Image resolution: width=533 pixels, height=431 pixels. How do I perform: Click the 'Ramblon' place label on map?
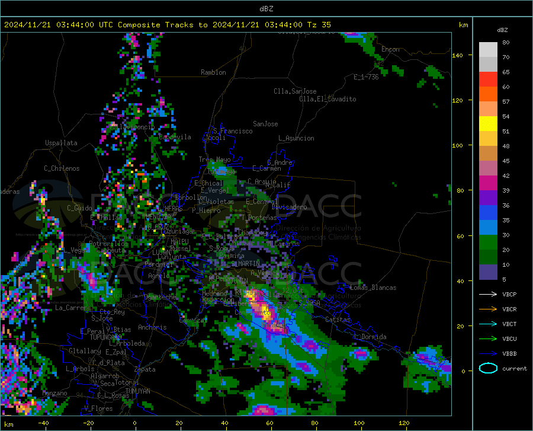tap(213, 72)
